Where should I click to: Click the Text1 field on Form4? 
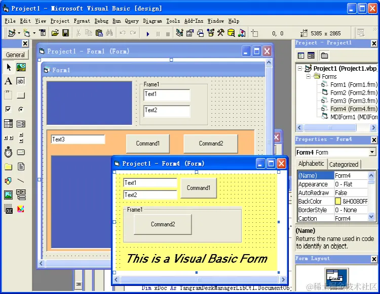tap(150, 183)
